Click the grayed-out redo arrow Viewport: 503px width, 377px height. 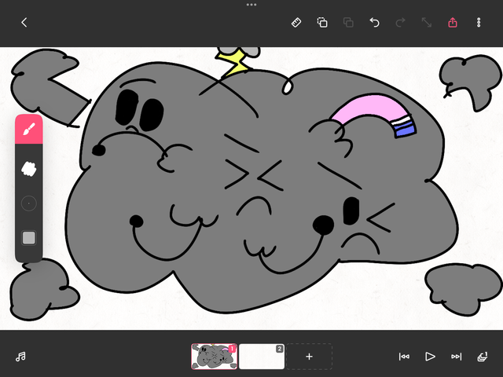(x=400, y=23)
